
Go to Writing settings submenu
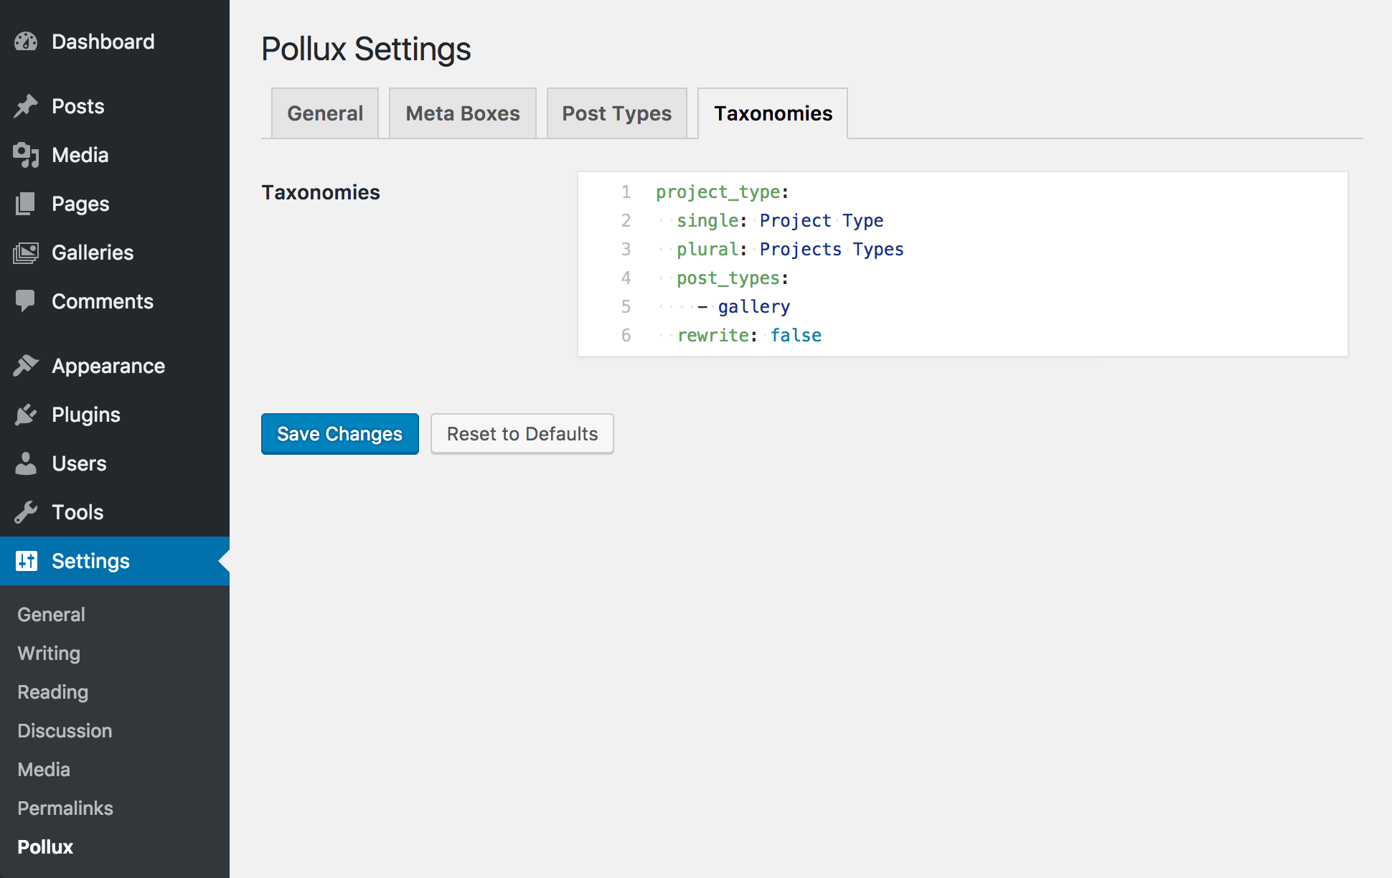49,653
